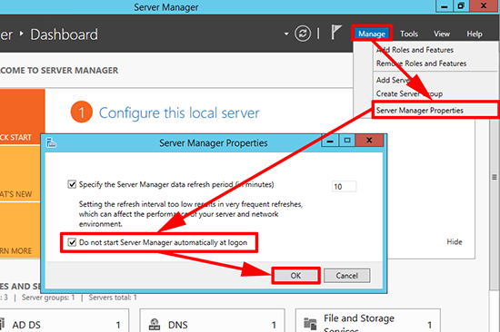Close the Server Manager main window

[x=484, y=5]
